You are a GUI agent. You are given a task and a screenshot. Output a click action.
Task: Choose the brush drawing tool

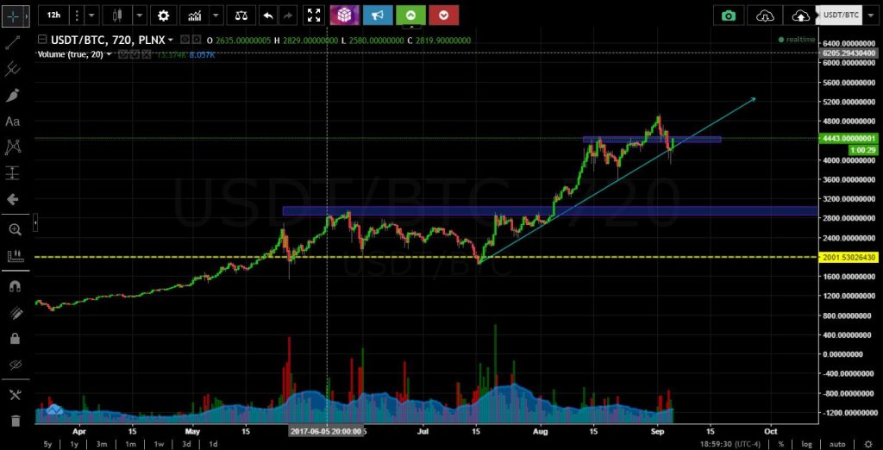pyautogui.click(x=13, y=95)
